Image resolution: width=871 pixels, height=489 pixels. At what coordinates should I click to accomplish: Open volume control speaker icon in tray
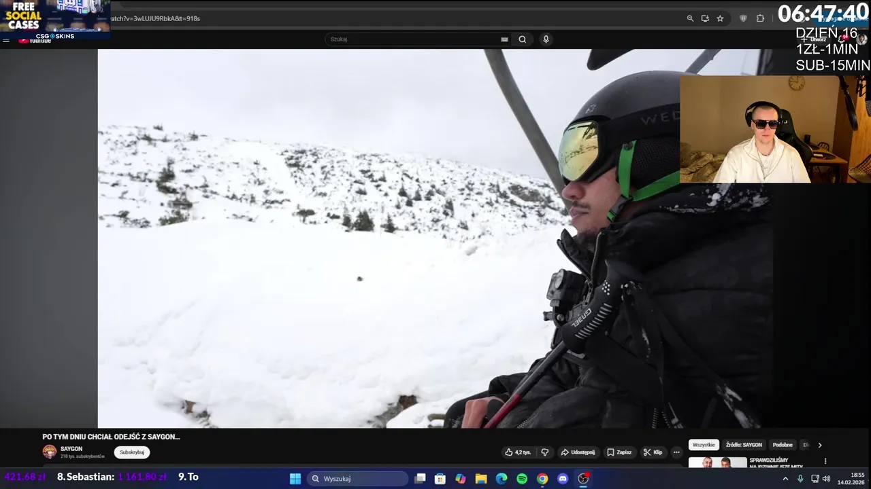point(827,479)
